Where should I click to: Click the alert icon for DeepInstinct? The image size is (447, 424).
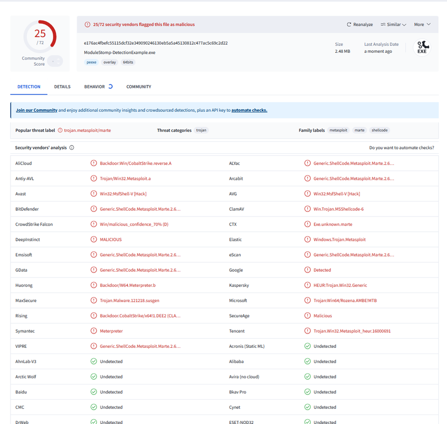(x=93, y=240)
